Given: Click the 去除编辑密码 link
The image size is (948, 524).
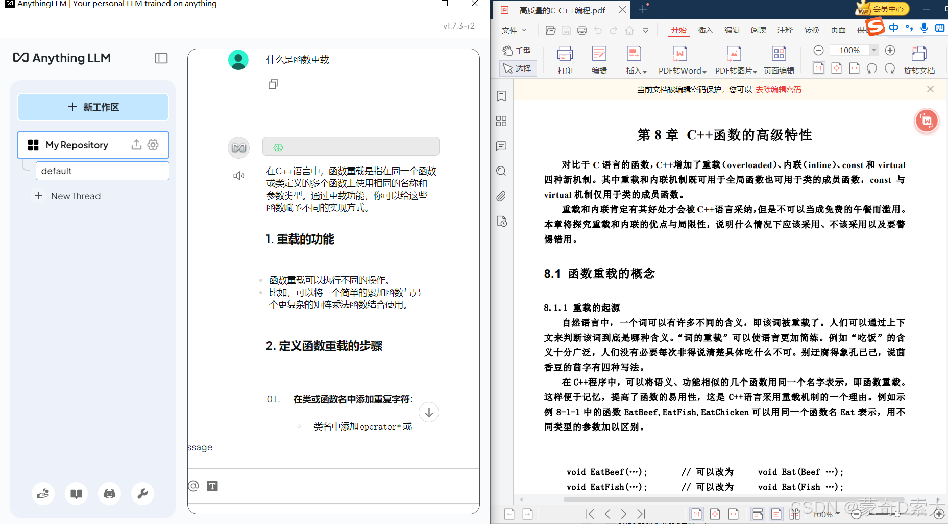Looking at the screenshot, I should (x=778, y=89).
